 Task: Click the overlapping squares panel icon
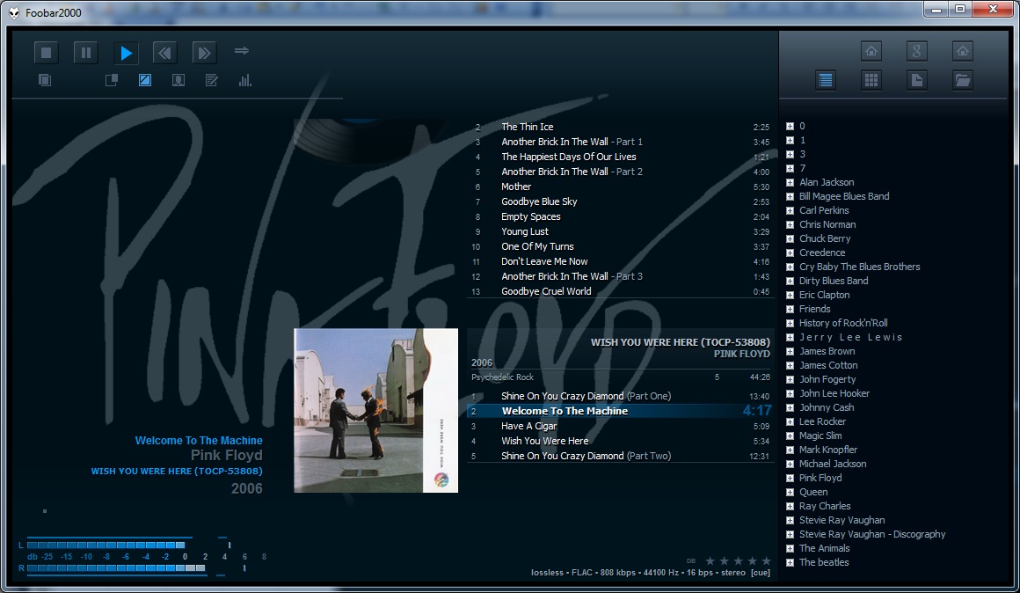point(112,80)
